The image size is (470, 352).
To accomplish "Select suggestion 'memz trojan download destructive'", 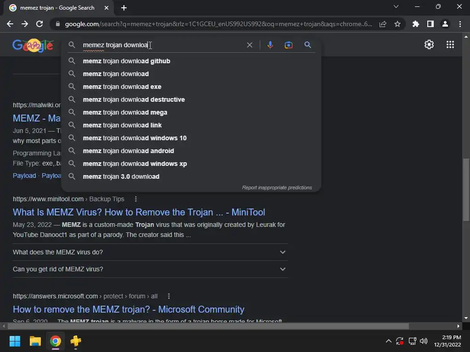I will (x=191, y=99).
